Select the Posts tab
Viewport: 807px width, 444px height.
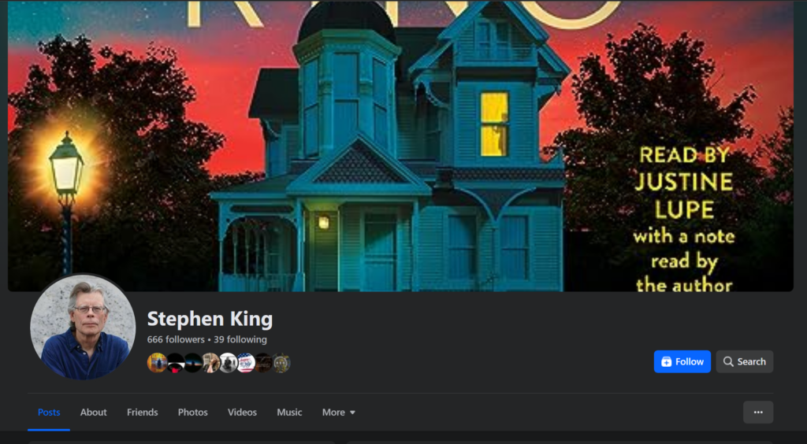pyautogui.click(x=49, y=413)
